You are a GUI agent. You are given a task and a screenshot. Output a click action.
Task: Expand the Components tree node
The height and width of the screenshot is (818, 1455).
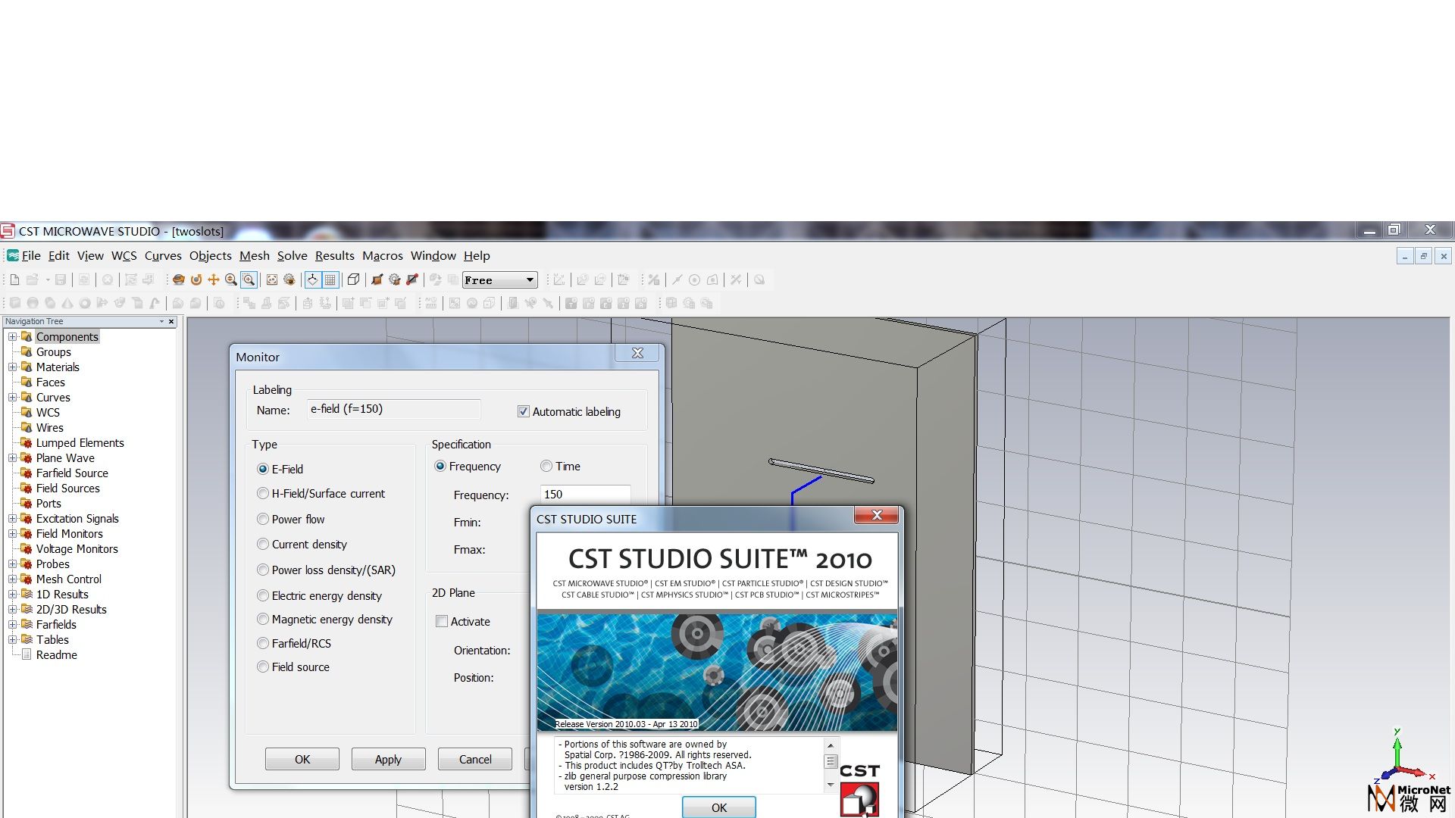[12, 337]
